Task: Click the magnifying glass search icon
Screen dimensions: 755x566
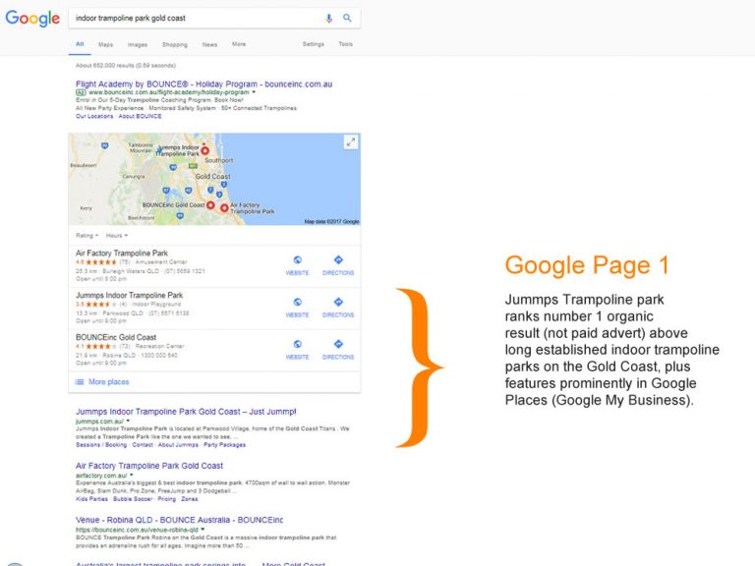Action: pos(347,18)
